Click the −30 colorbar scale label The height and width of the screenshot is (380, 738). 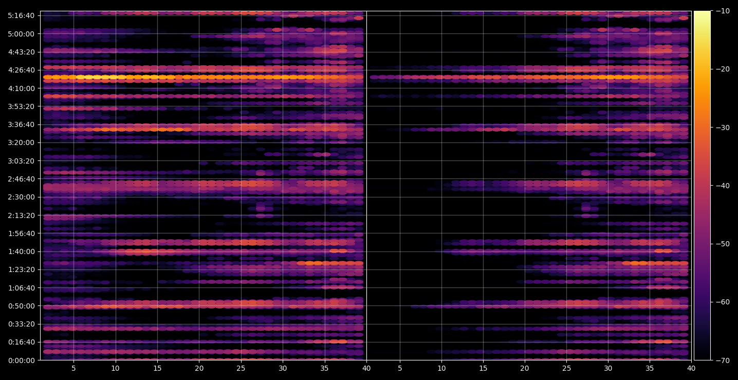click(x=723, y=128)
